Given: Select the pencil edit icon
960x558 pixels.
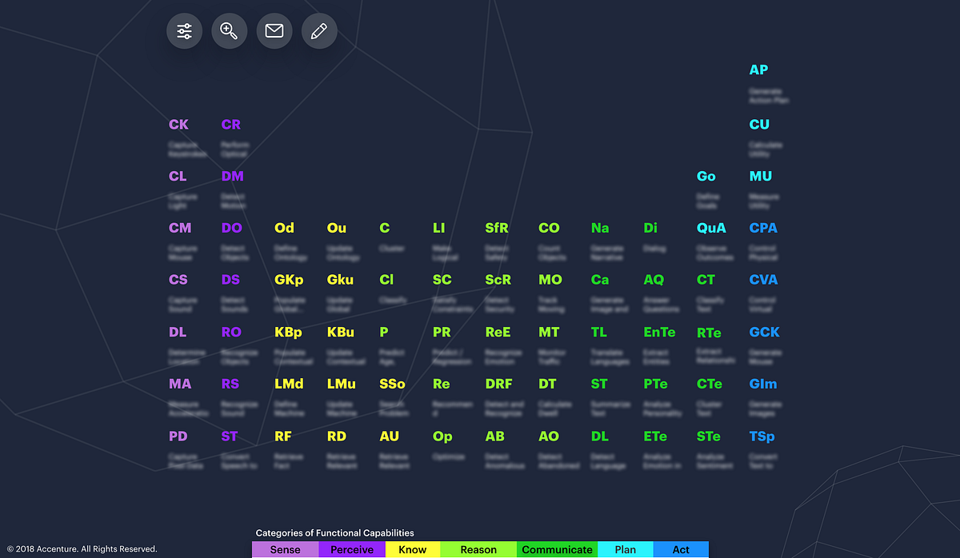Looking at the screenshot, I should click(319, 30).
